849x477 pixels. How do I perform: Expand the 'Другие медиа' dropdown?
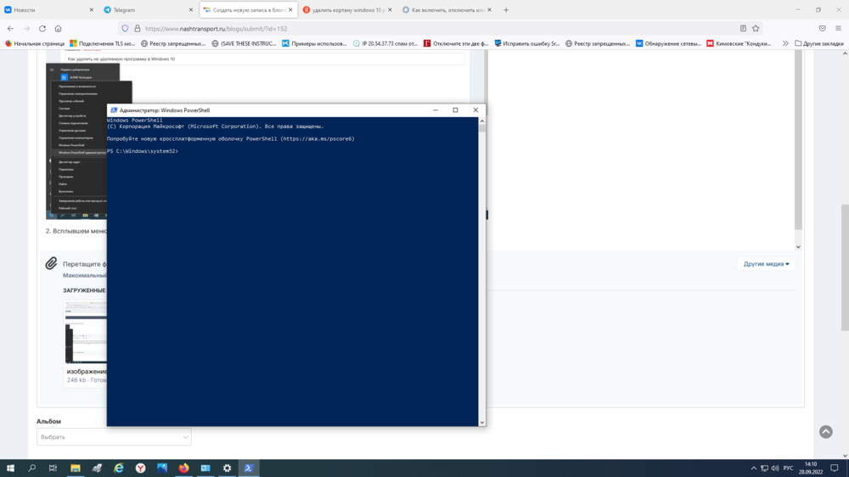pos(766,264)
